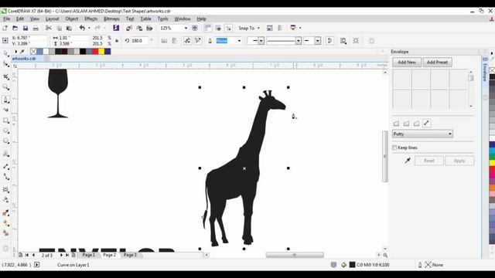Viewport: 495px width, 278px height.
Task: Click the Envelope docker eyedropper icon
Action: [408, 161]
